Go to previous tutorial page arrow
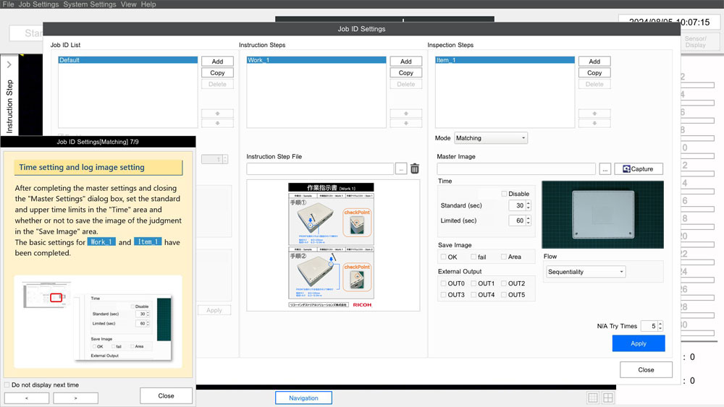The width and height of the screenshot is (724, 407). point(27,398)
